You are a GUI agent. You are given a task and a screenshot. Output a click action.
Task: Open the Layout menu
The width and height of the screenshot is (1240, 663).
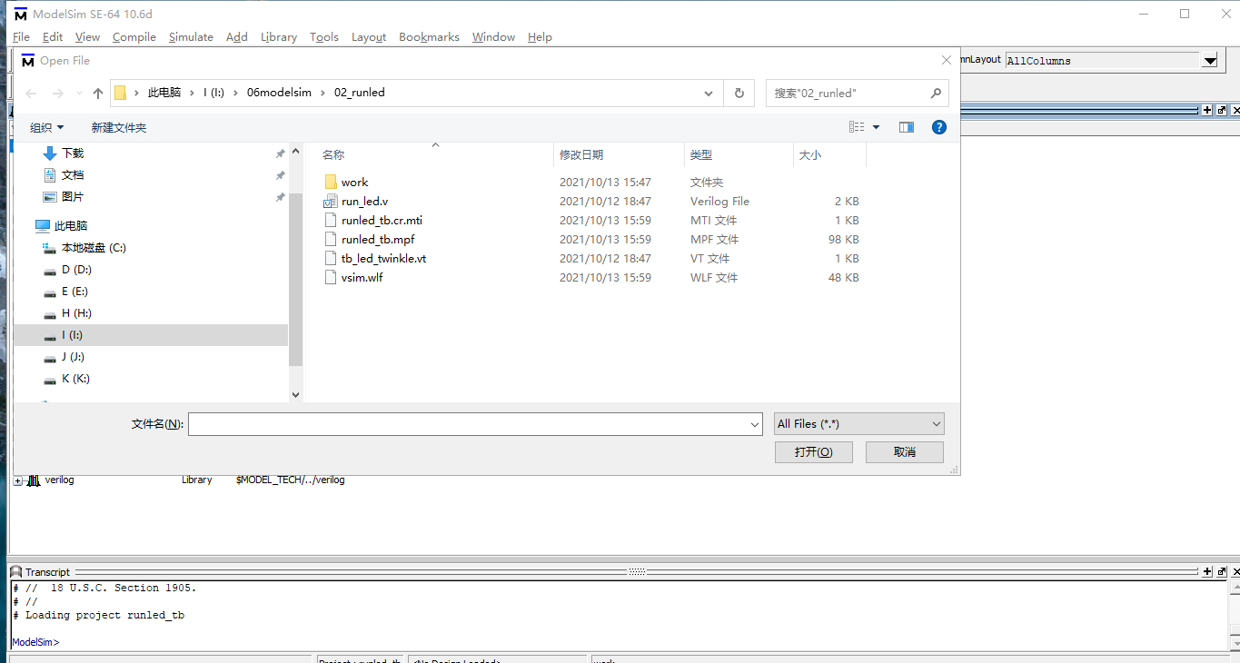[369, 37]
